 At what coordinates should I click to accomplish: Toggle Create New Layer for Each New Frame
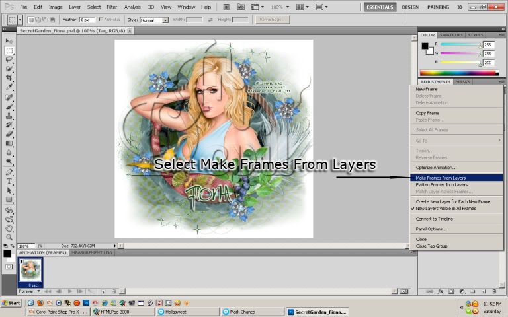point(452,201)
